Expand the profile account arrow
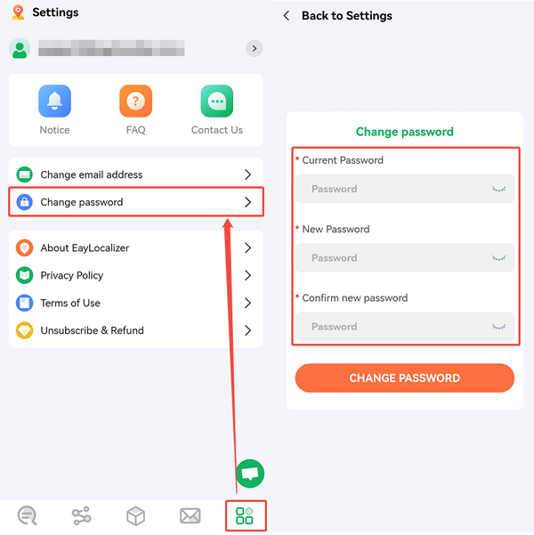This screenshot has width=534, height=535. tap(255, 48)
